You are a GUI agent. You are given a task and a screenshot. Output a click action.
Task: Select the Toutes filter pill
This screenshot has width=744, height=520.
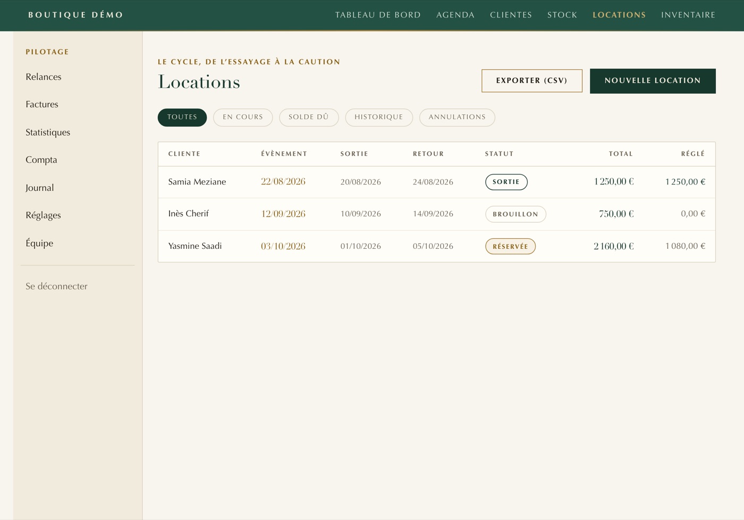point(182,118)
